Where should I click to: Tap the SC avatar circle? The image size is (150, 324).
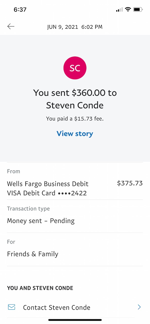click(75, 68)
